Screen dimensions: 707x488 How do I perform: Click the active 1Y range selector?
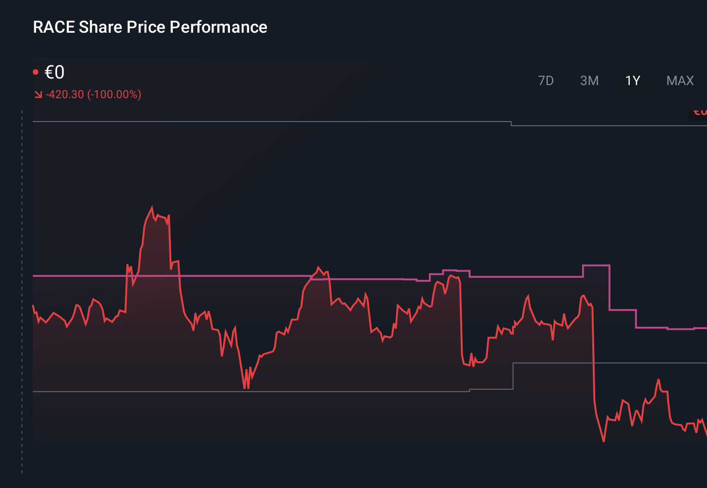(x=632, y=80)
